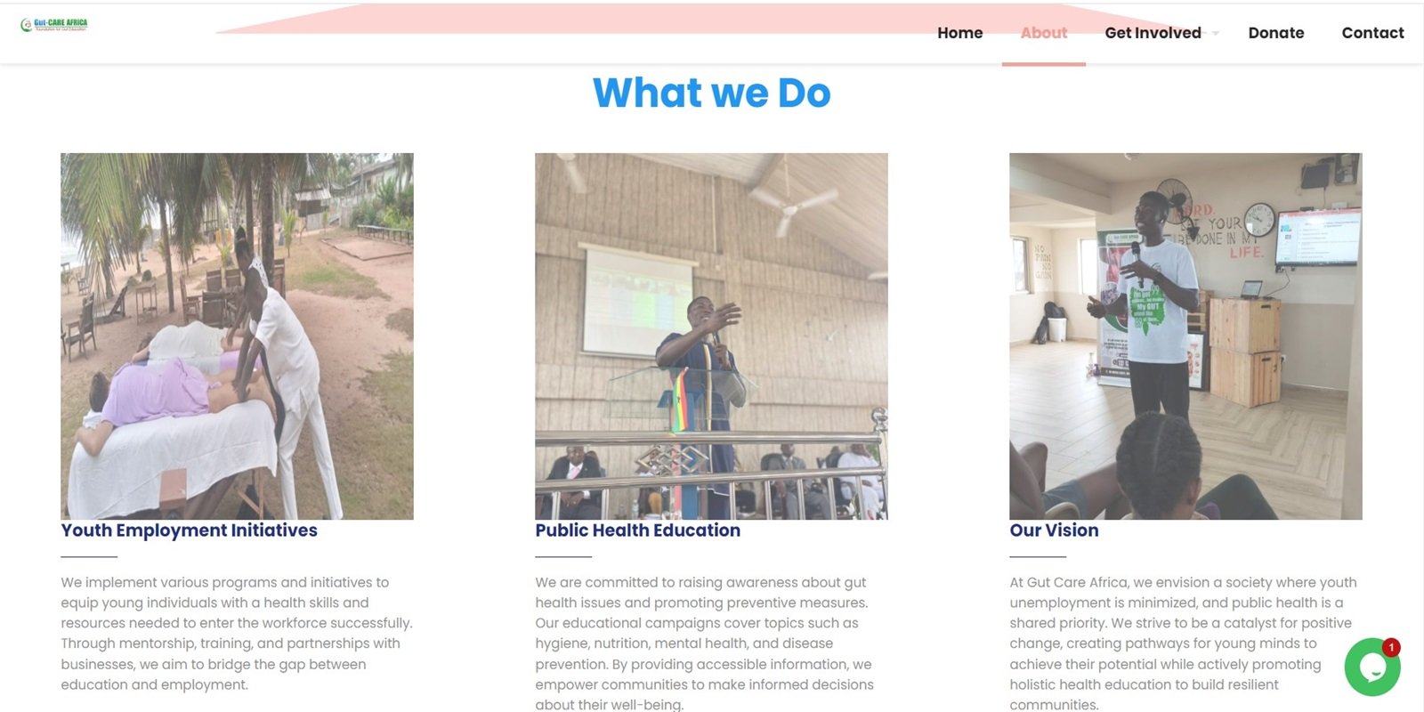This screenshot has height=712, width=1424.
Task: Click the Youth Employment description paragraph
Action: point(237,633)
